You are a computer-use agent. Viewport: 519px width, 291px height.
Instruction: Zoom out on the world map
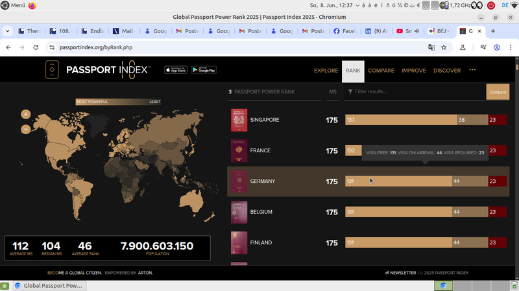26,129
